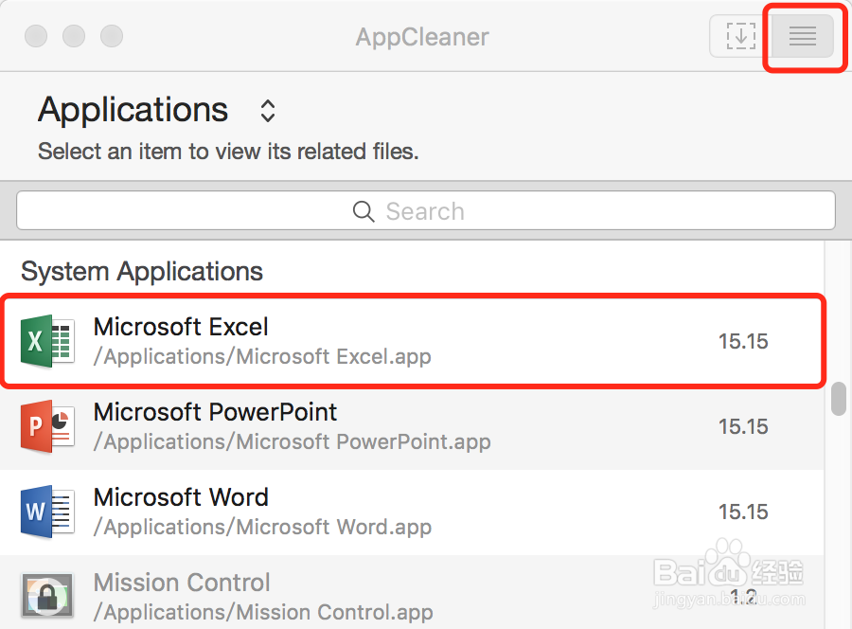Click the System Applications section header
Screen dimensions: 852x629
[x=142, y=271]
